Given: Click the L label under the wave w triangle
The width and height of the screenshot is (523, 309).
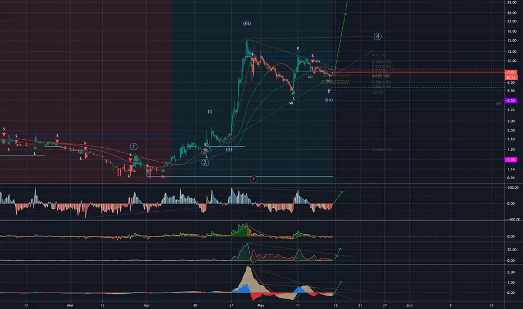Looking at the screenshot, I should pyautogui.click(x=293, y=98).
